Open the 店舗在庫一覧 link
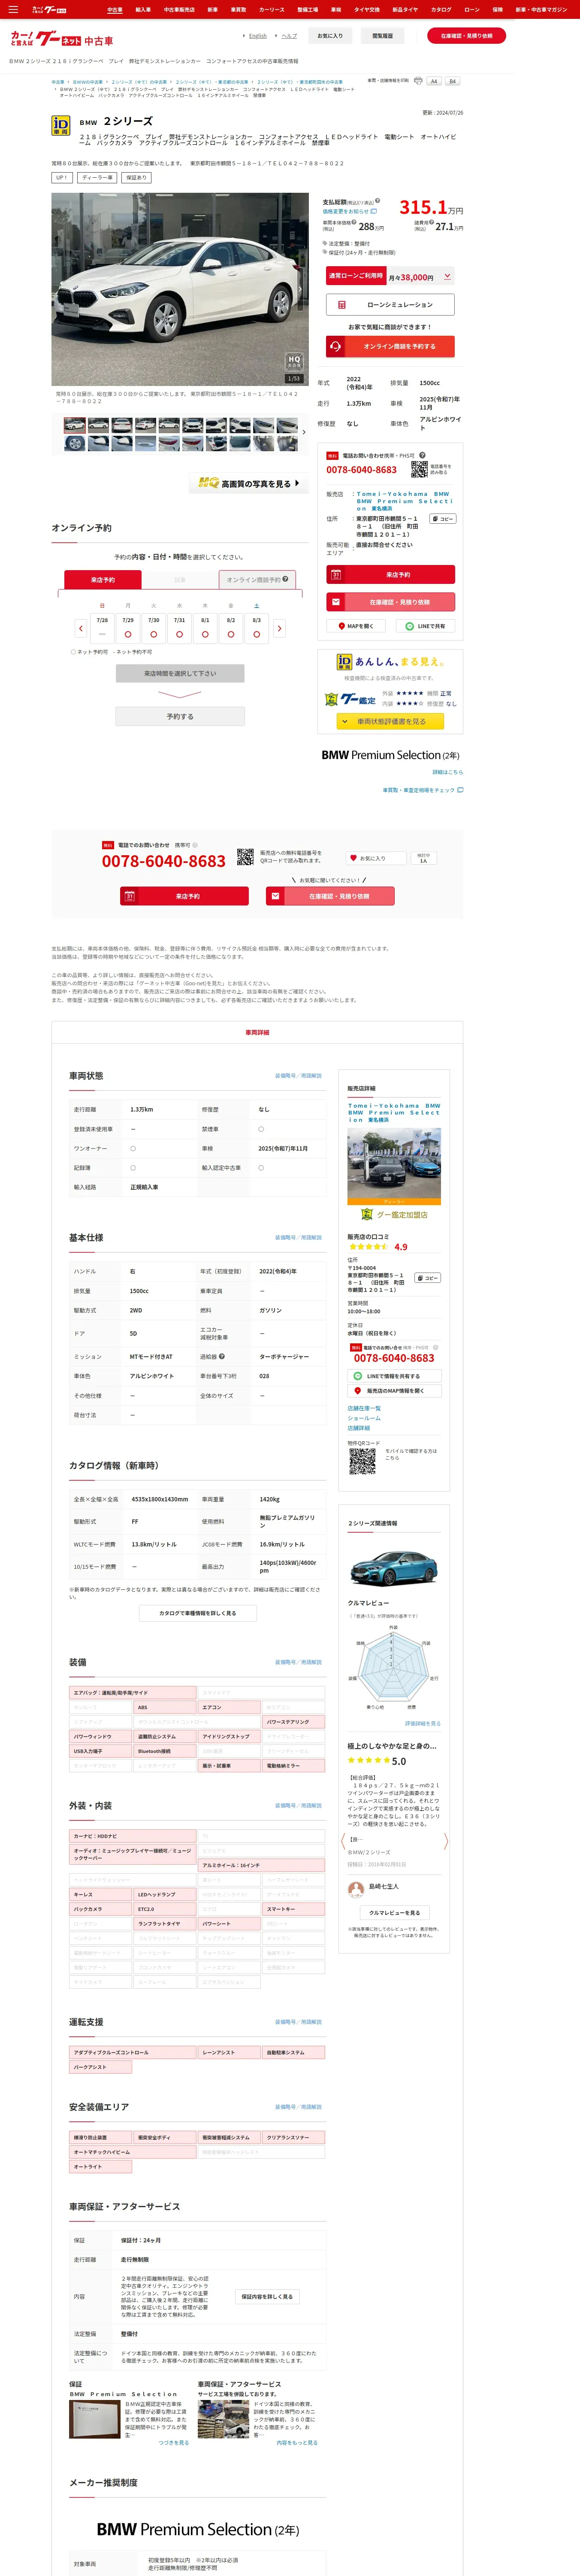This screenshot has height=2576, width=580. [364, 1408]
